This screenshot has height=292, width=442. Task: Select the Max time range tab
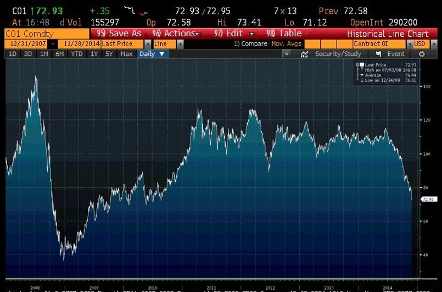126,54
